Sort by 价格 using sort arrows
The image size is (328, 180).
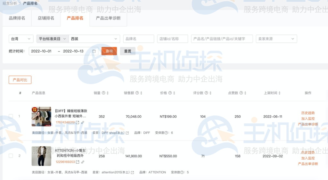click(x=174, y=93)
